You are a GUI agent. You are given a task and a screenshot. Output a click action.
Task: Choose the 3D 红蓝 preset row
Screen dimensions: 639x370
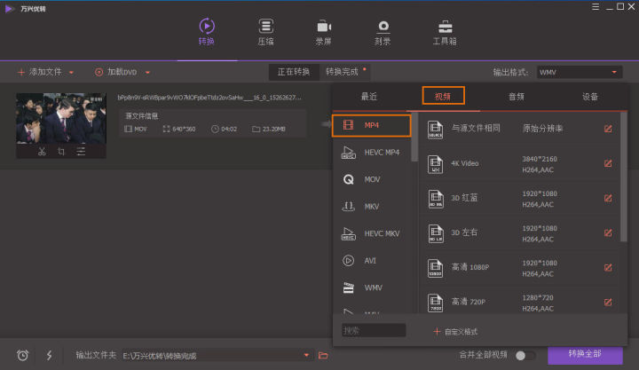[519, 199]
